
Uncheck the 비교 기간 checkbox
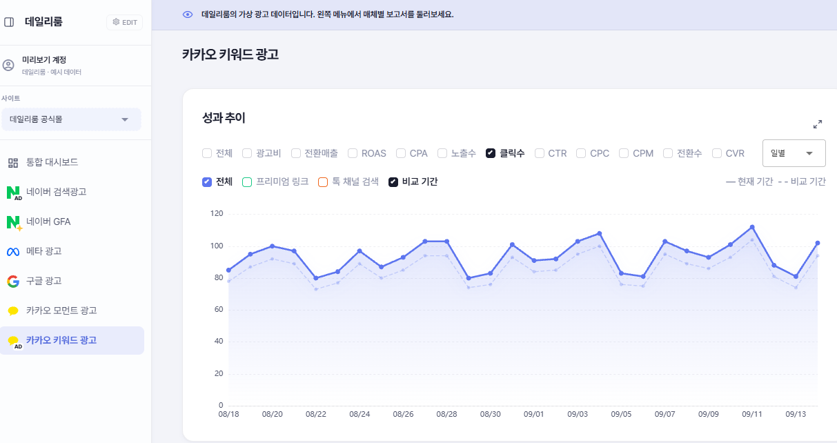tap(393, 182)
